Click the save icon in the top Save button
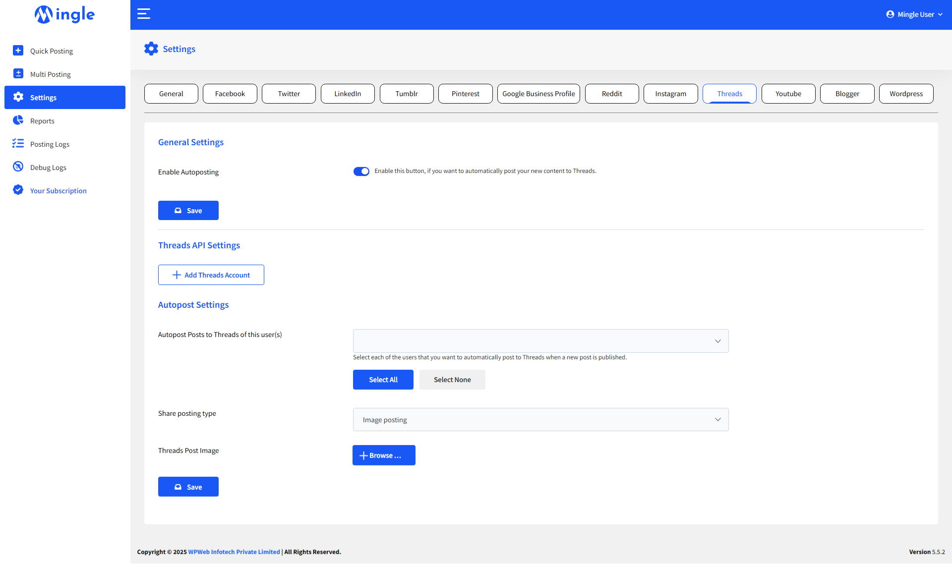Viewport: 952px width, 564px height. tap(178, 211)
